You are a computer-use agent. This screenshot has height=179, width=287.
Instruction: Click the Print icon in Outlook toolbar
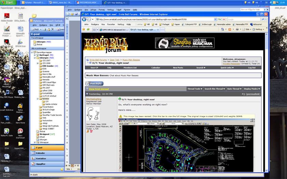[x=45, y=29]
